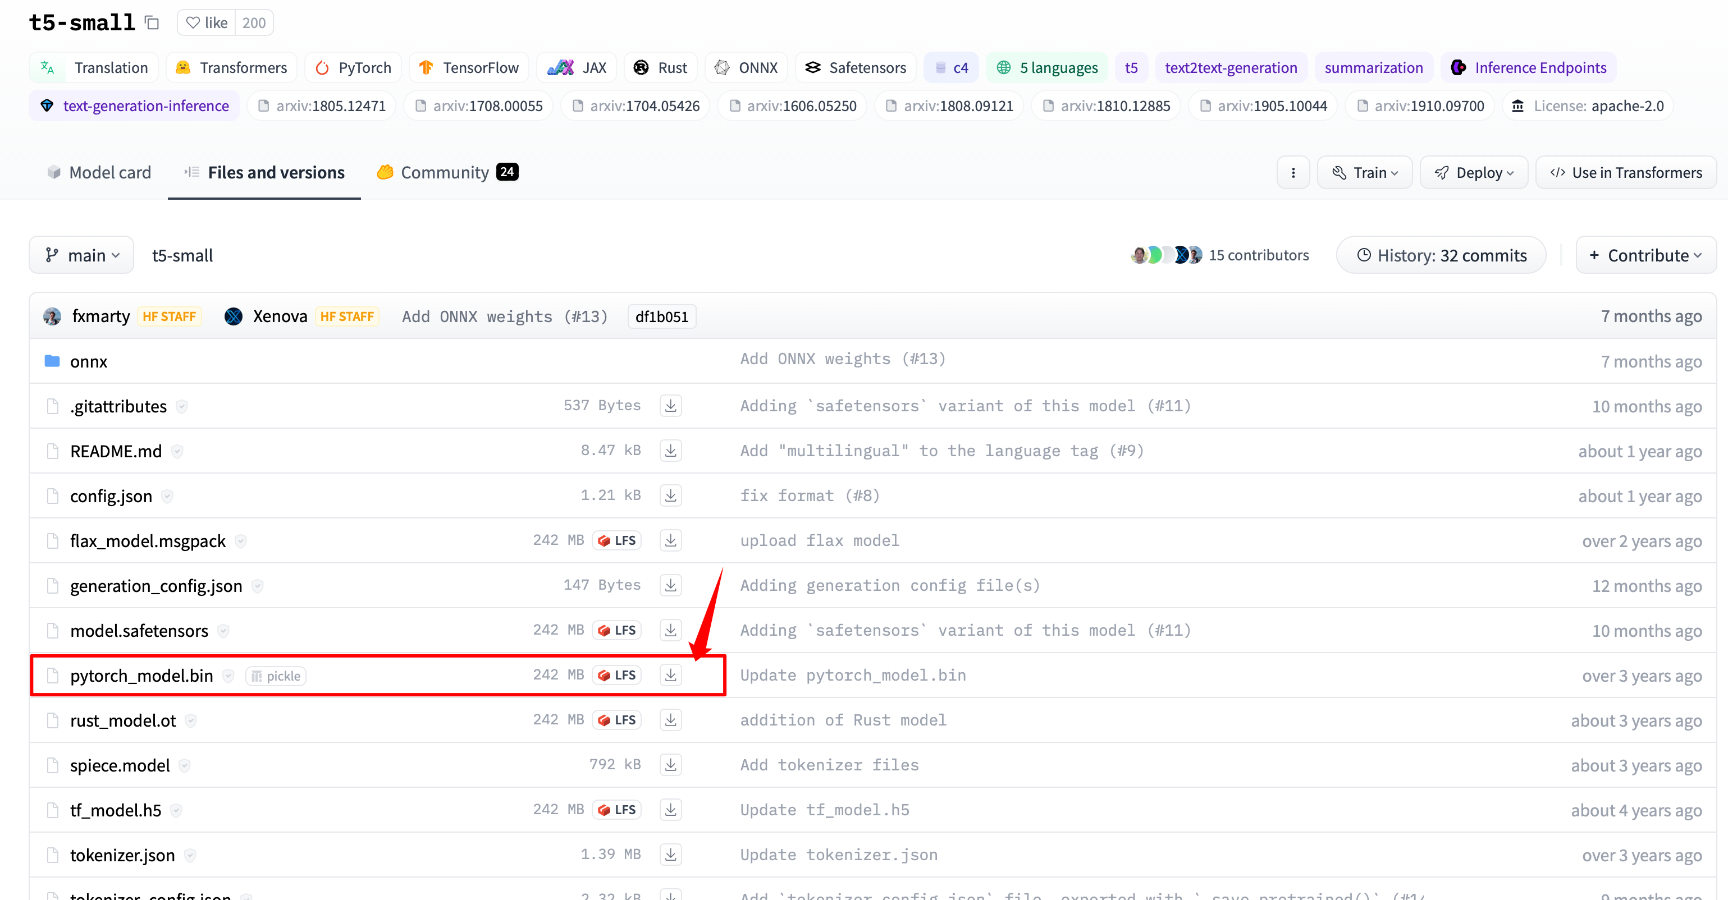Open the Train dropdown
This screenshot has height=900, width=1728.
(x=1364, y=172)
